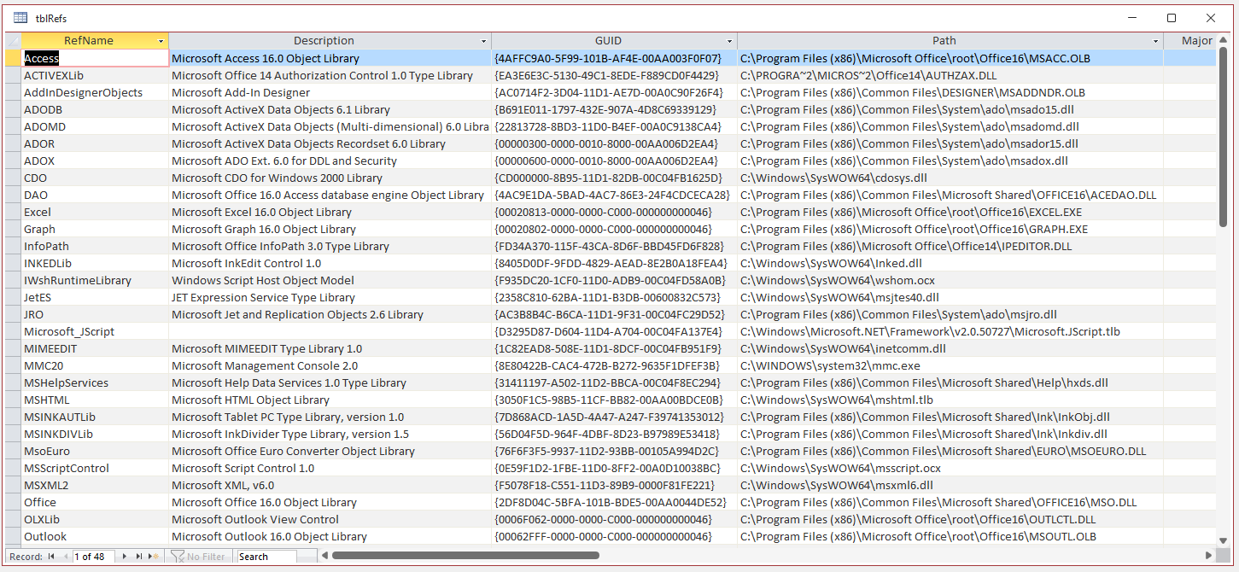Screen dimensions: 1239x572
Task: Click the current record number box
Action: (x=94, y=557)
